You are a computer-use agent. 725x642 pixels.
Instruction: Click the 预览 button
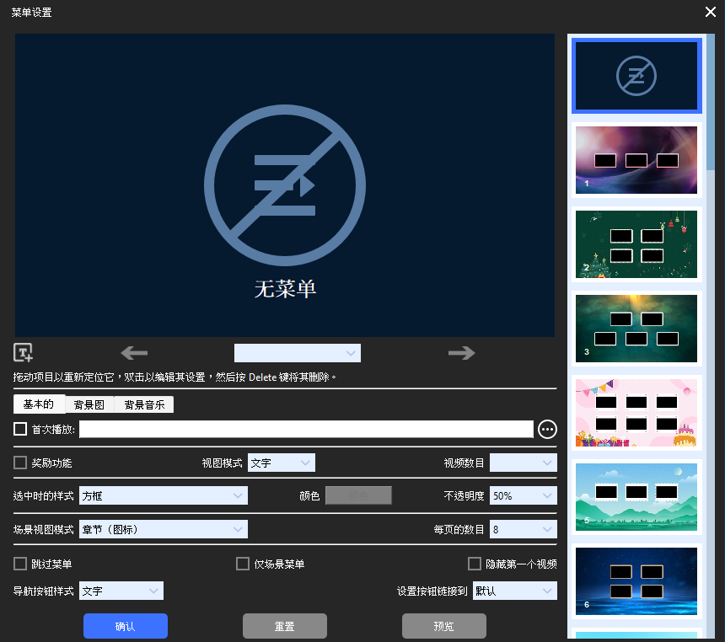[444, 626]
